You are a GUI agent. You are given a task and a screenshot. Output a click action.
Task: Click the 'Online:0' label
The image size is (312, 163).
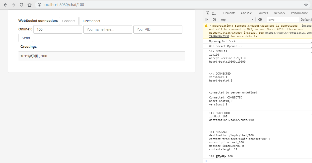coord(26,29)
